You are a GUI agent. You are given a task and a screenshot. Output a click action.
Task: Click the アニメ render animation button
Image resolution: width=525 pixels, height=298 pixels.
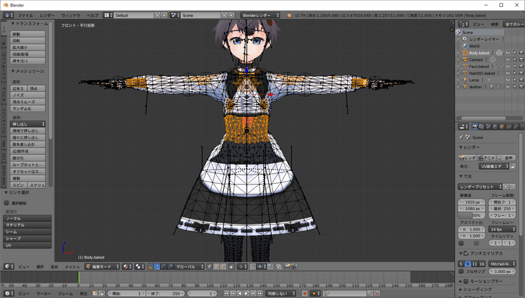[487, 158]
